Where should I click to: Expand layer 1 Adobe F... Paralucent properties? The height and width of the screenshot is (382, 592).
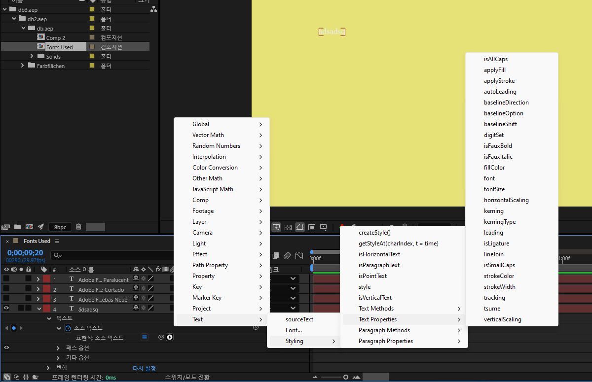click(38, 279)
